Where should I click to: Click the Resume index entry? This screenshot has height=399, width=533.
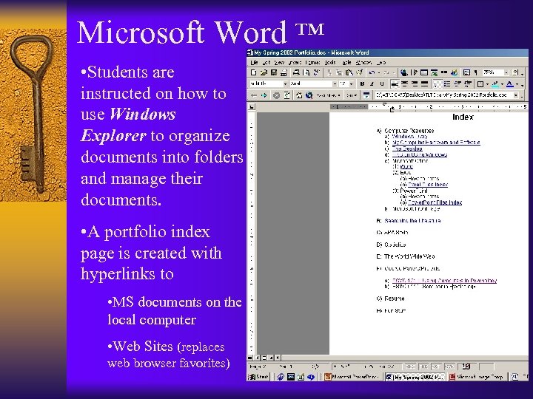(395, 299)
